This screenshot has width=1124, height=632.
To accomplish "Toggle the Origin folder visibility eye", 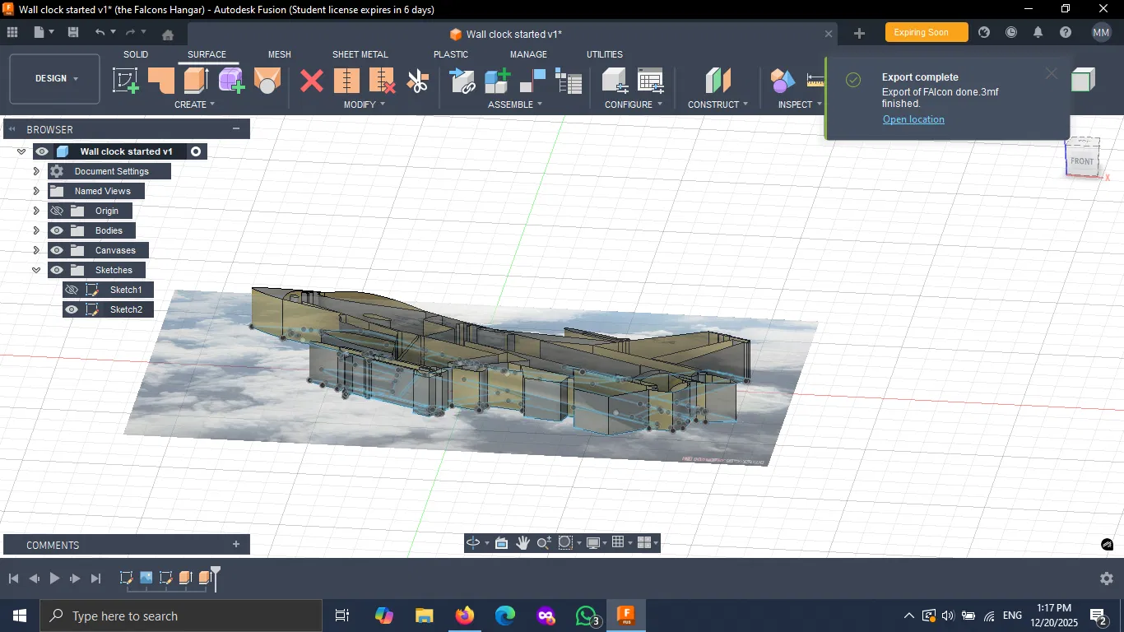I will click(57, 211).
